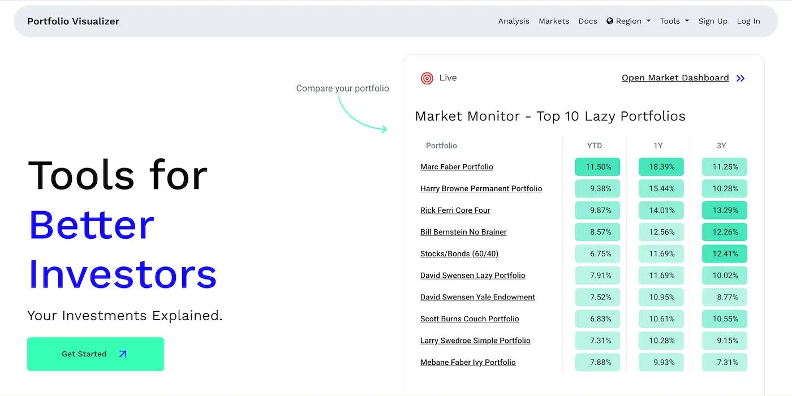Click the 11.69% 1Y value in Stocks/Bonds row

click(x=661, y=254)
